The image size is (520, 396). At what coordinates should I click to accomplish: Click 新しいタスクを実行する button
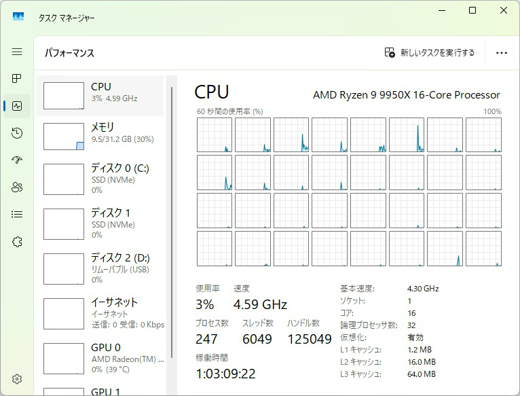click(x=430, y=52)
